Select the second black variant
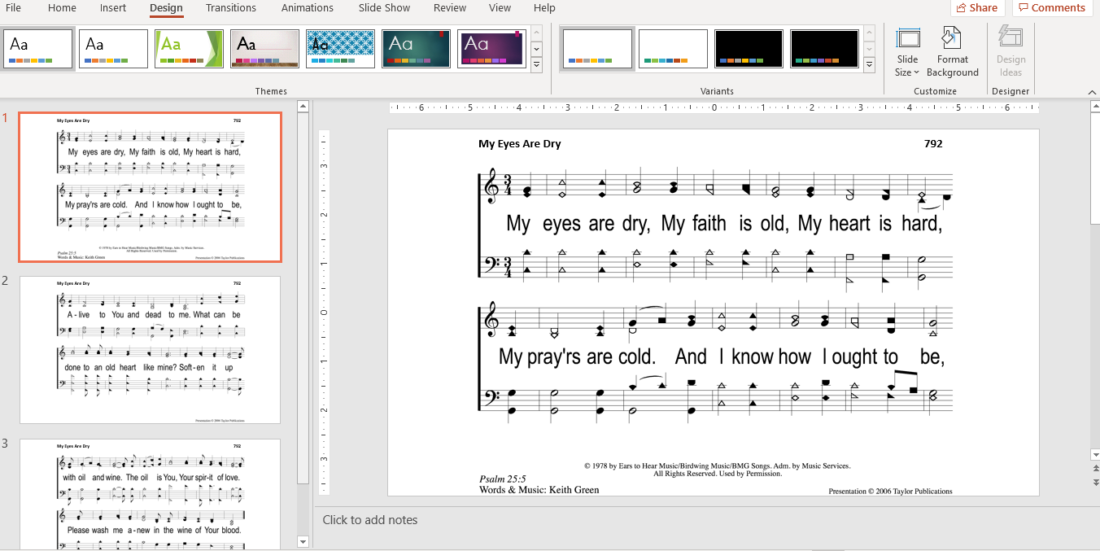Viewport: 1100px width, 551px height. click(824, 49)
